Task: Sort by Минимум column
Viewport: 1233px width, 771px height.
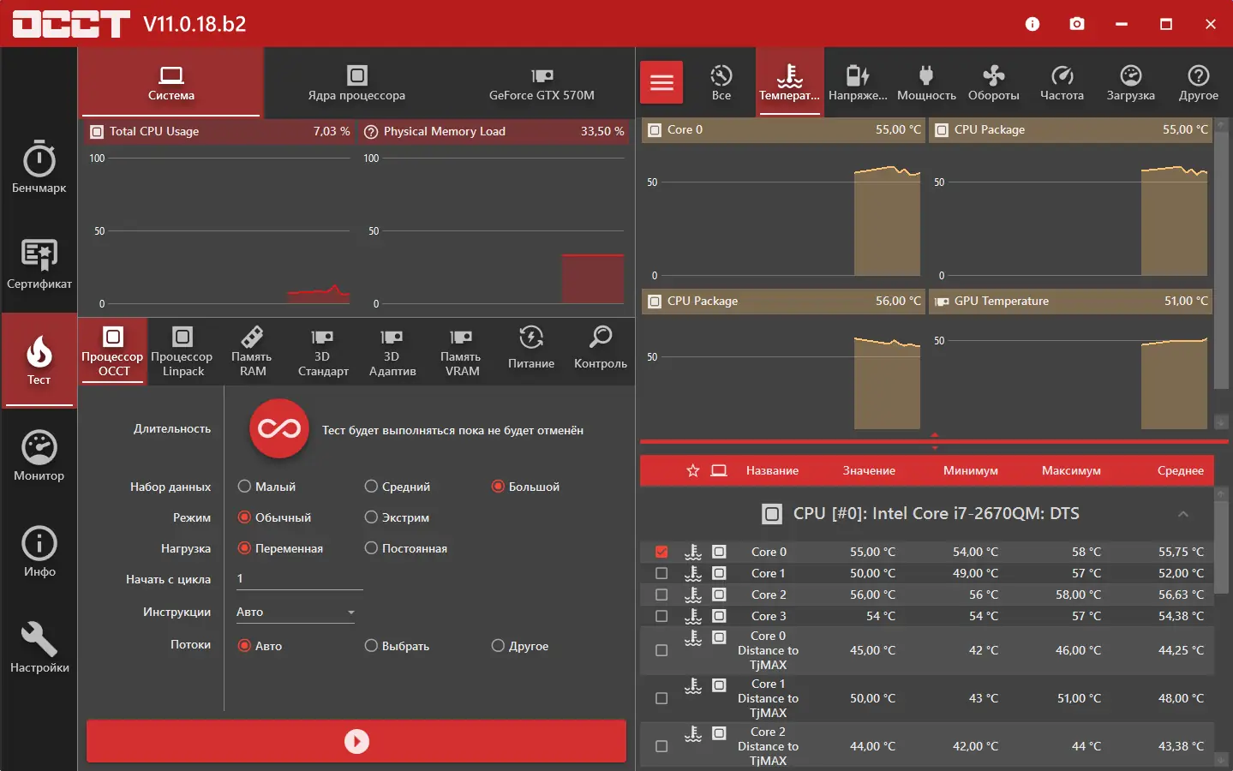Action: (x=971, y=470)
